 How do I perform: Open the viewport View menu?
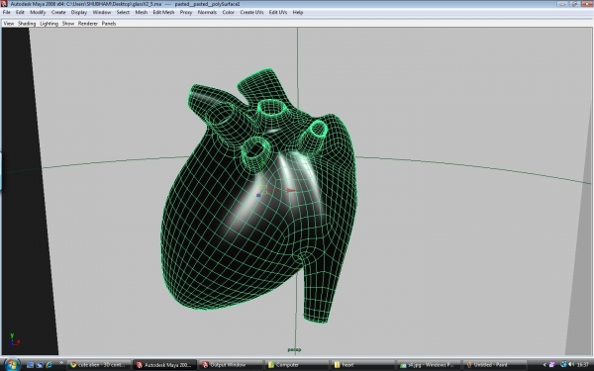[x=9, y=24]
